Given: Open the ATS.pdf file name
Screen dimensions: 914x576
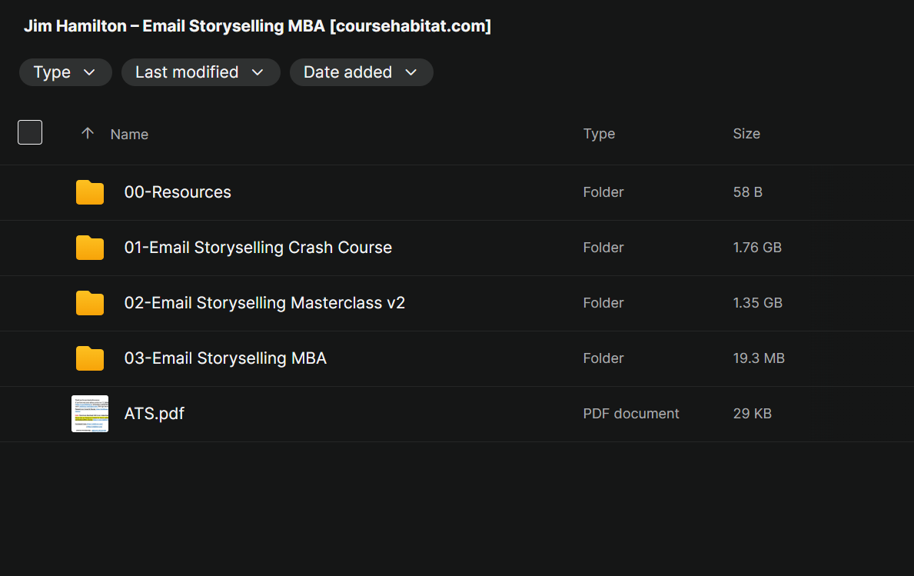Looking at the screenshot, I should pyautogui.click(x=155, y=414).
